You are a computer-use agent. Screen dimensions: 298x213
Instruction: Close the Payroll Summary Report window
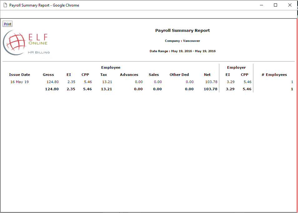pos(290,5)
